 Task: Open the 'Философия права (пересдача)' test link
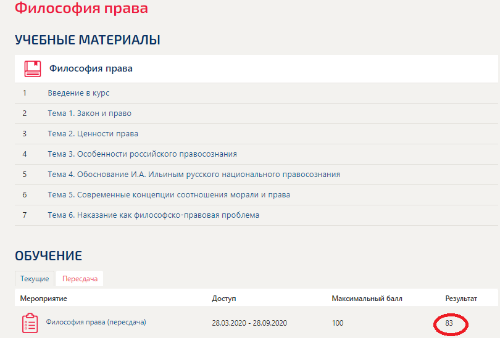point(96,322)
